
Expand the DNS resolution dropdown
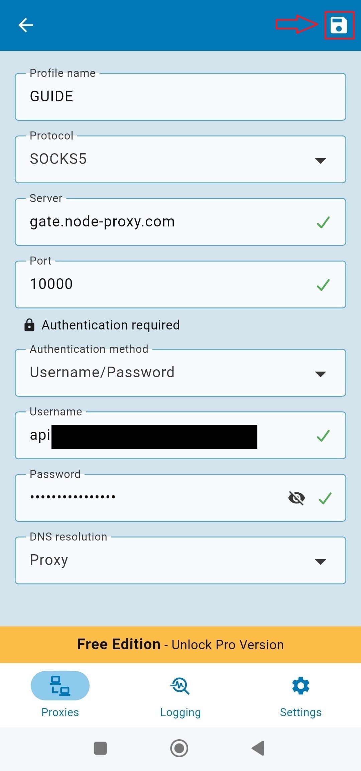pyautogui.click(x=180, y=560)
